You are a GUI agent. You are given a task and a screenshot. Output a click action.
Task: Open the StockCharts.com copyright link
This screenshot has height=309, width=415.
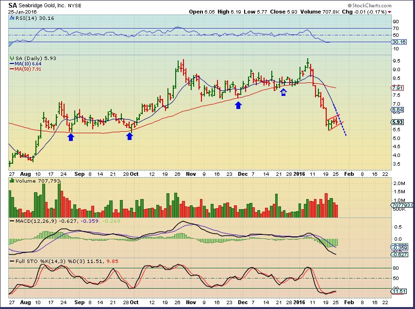pos(369,5)
